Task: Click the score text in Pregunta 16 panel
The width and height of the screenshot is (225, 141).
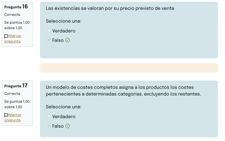Action: tap(17, 25)
